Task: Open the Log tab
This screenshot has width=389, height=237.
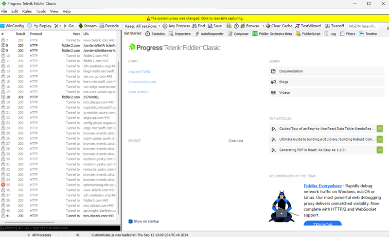Action: click(x=330, y=34)
